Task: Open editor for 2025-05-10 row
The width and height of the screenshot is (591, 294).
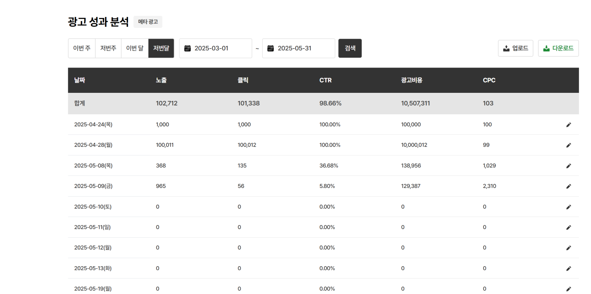Action: (568, 207)
